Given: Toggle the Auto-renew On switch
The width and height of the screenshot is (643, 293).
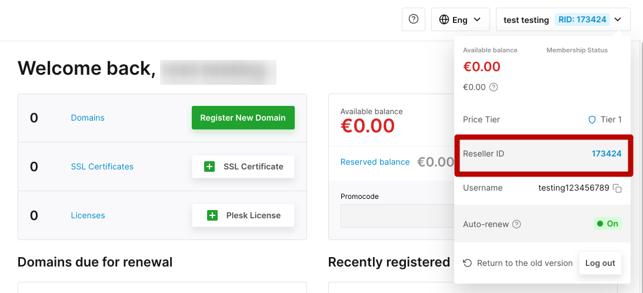Looking at the screenshot, I should (608, 224).
